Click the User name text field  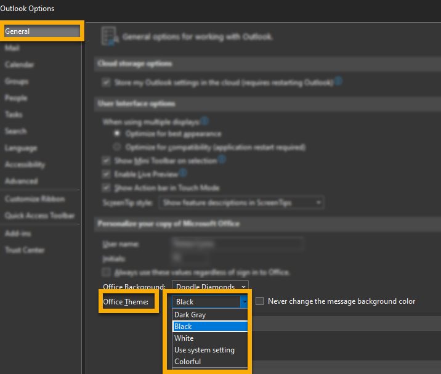(x=238, y=244)
